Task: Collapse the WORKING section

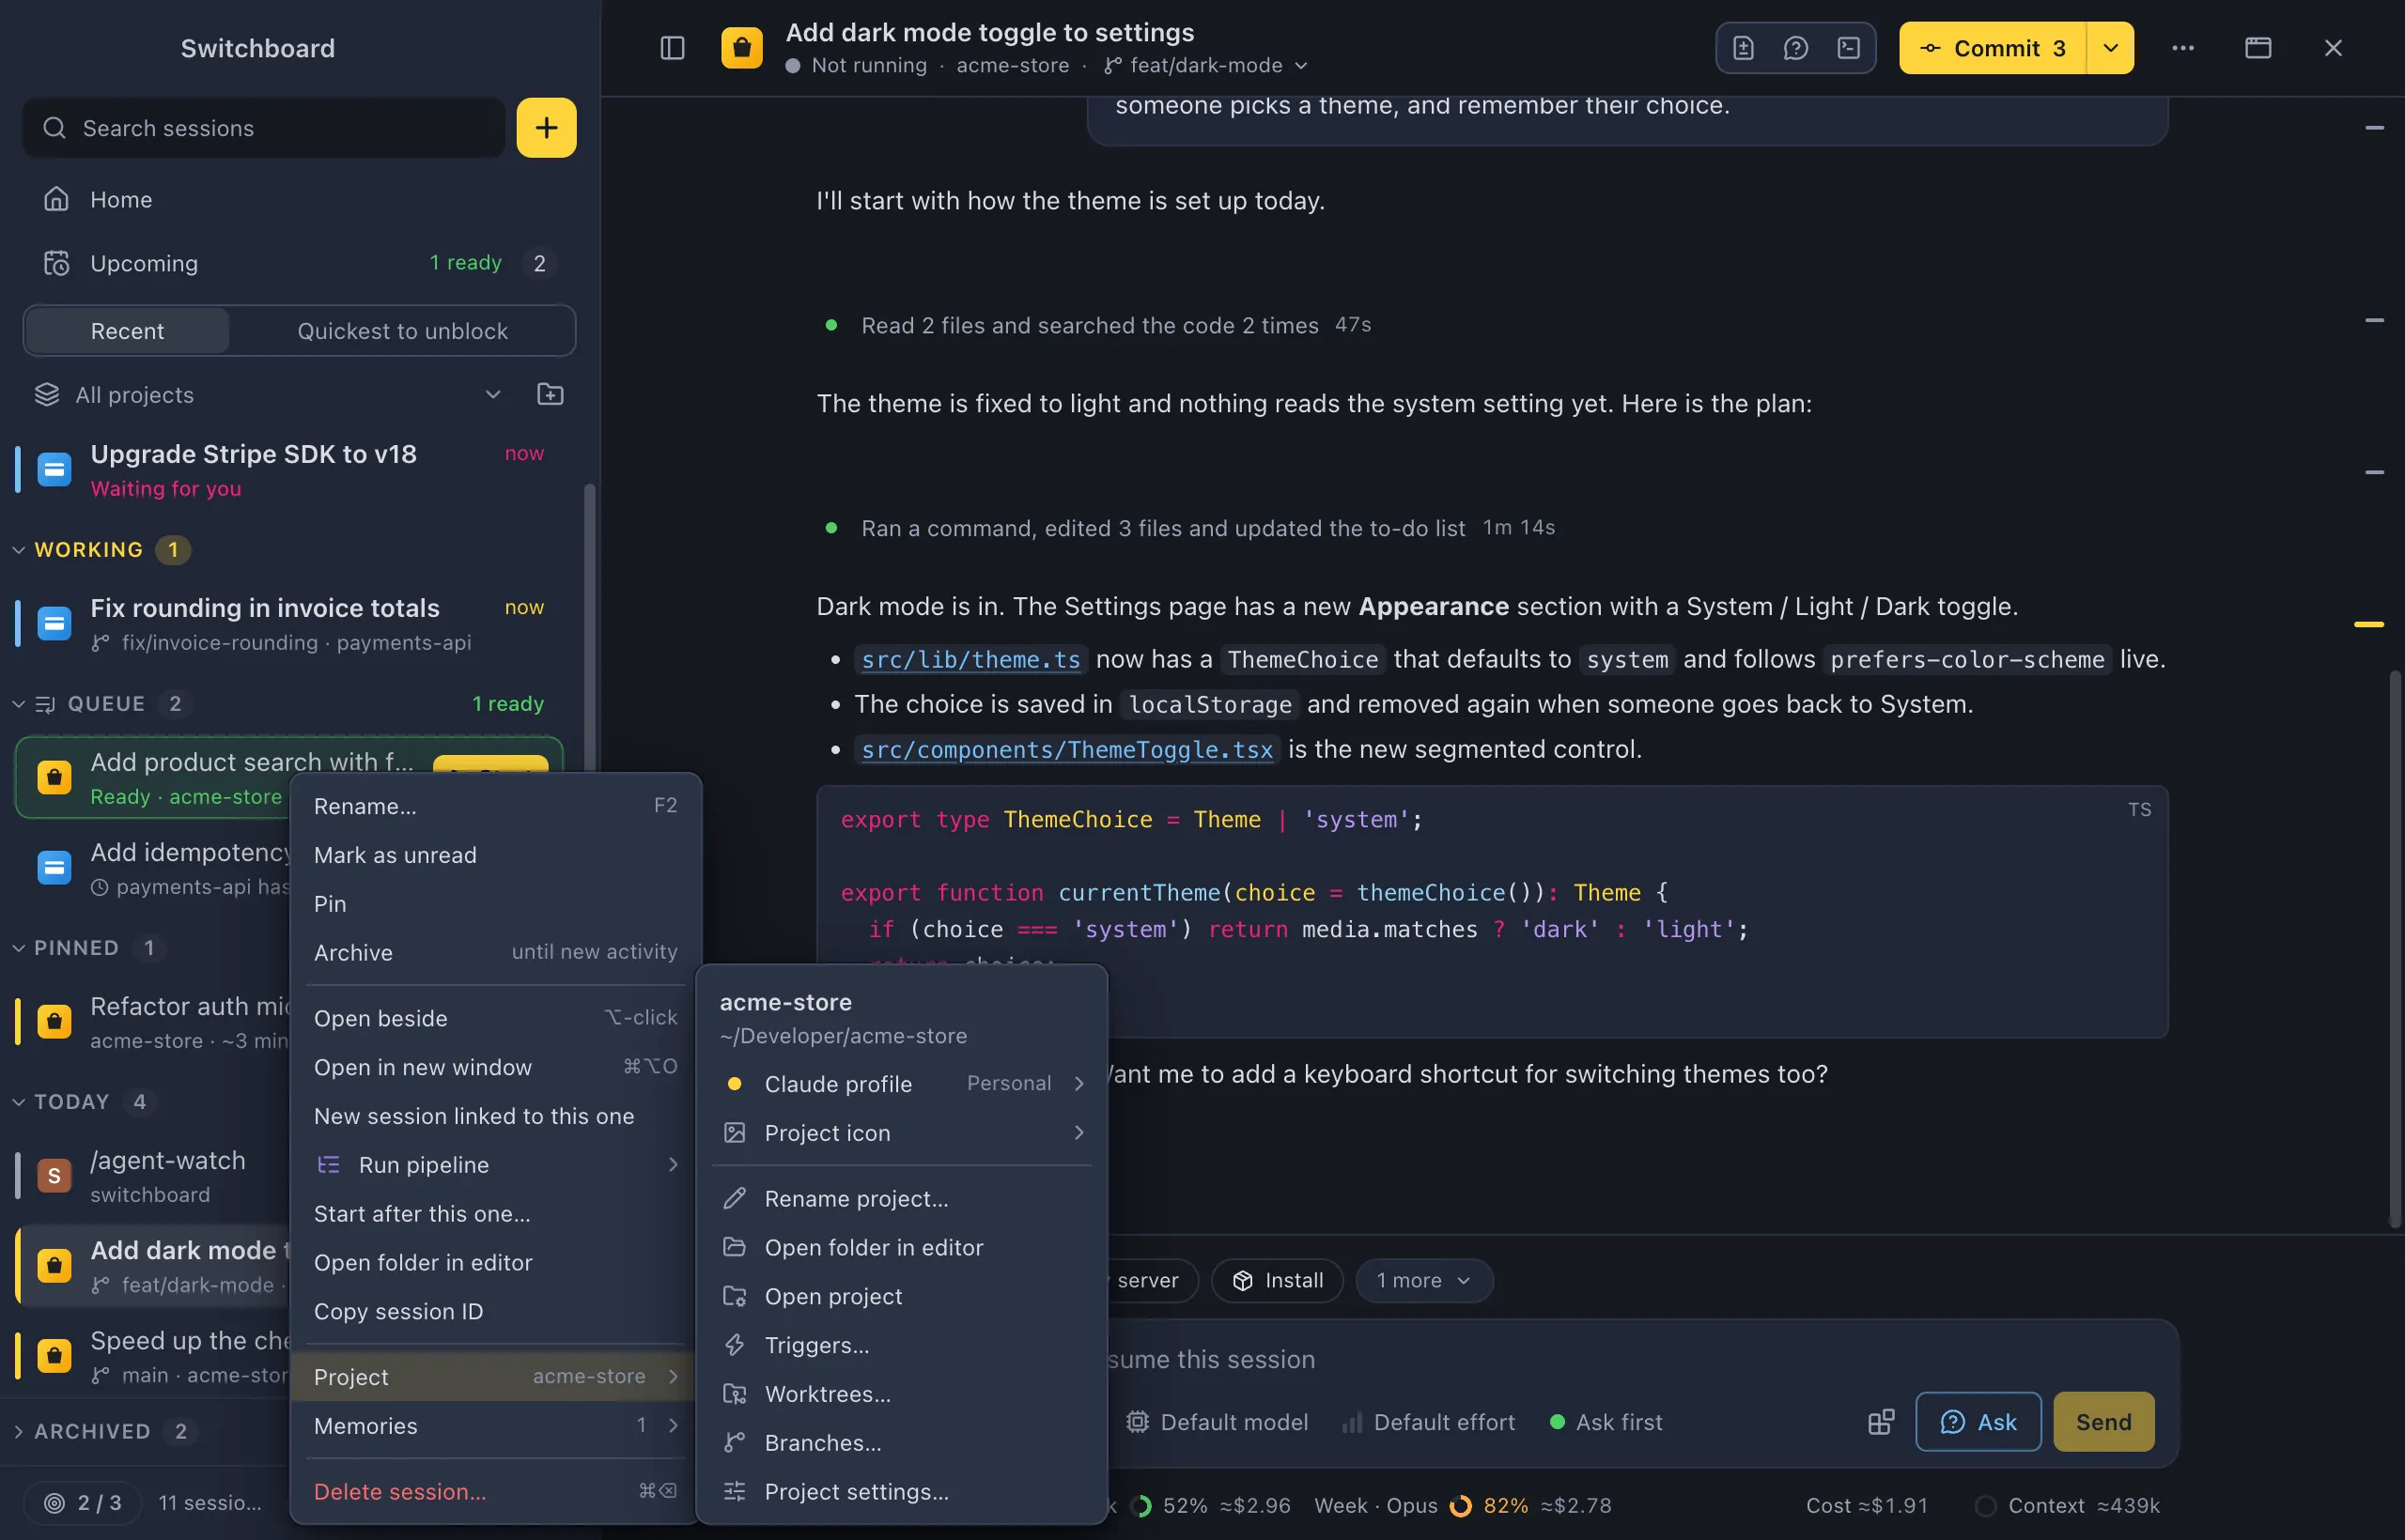Action: click(18, 550)
